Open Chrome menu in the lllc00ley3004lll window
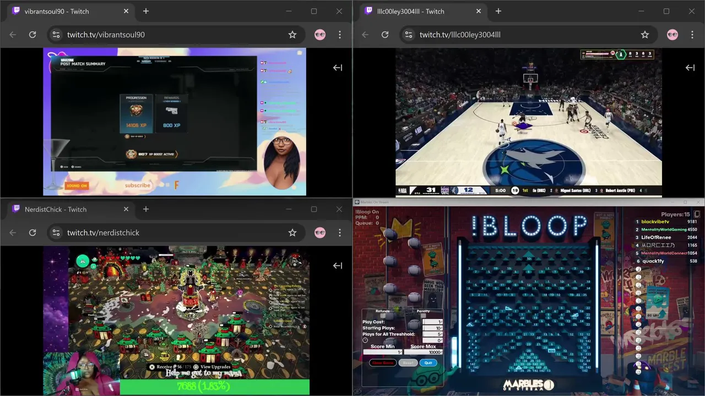Image resolution: width=705 pixels, height=396 pixels. click(692, 35)
